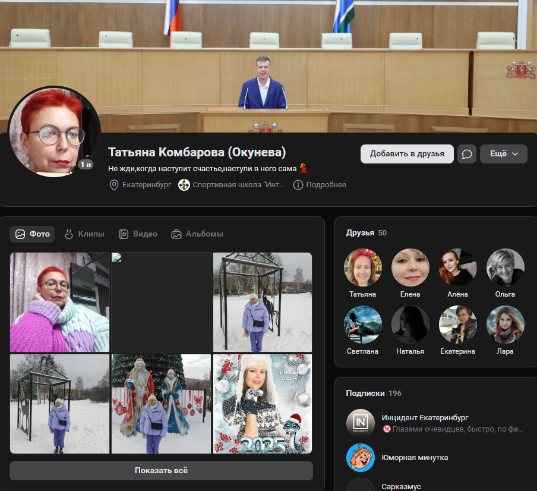Open the Сарказмус subscription name
This screenshot has height=491, width=537.
point(401,487)
